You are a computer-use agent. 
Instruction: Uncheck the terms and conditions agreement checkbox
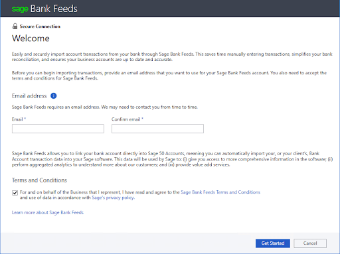pos(15,193)
